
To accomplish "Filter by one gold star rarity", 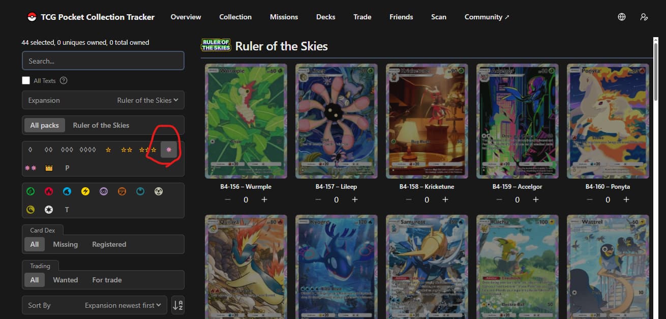I will click(108, 150).
